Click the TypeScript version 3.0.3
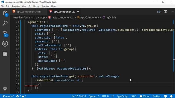Viewport: 175px width, 98px height. click(134, 96)
